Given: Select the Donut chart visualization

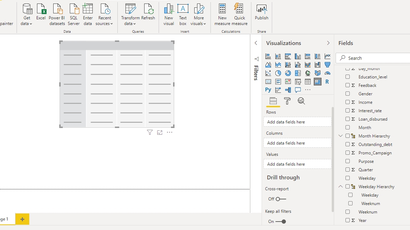Looking at the screenshot, I should (x=288, y=73).
